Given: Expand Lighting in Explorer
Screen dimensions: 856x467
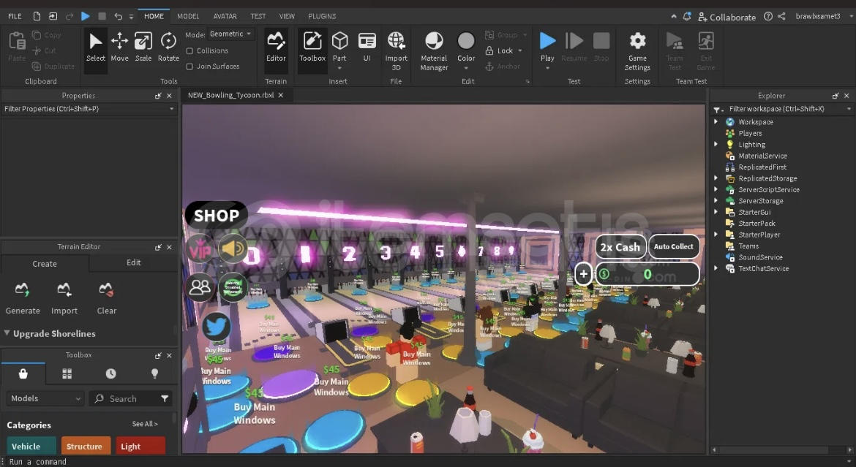Looking at the screenshot, I should pos(716,145).
